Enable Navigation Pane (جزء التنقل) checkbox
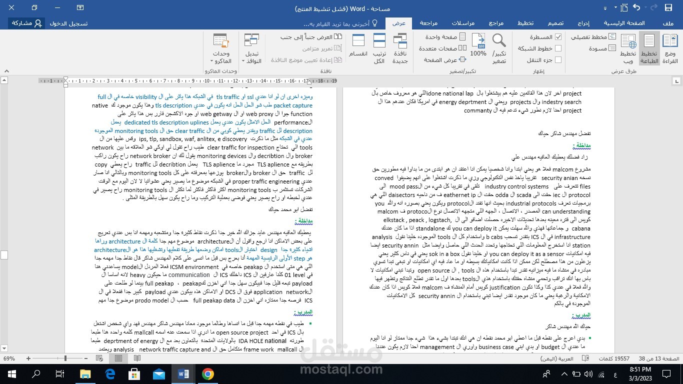 click(x=558, y=60)
